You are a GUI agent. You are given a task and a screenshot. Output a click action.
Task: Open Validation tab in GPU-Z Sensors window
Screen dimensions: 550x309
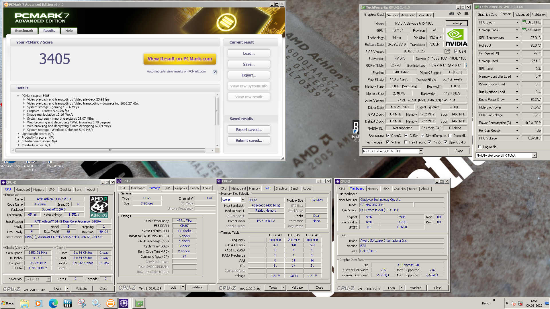tap(539, 15)
